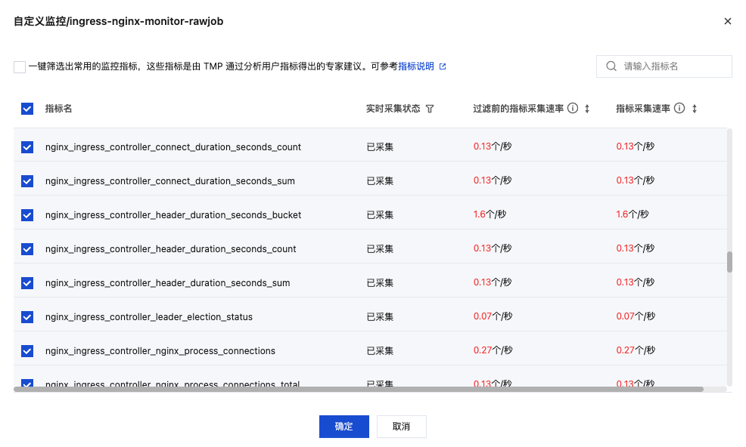The height and width of the screenshot is (447, 746).
Task: Click the search magnifier icon
Action: pyautogui.click(x=611, y=66)
